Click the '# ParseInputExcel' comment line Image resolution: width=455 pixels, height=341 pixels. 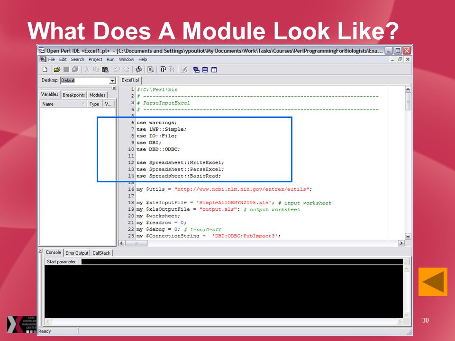[163, 103]
